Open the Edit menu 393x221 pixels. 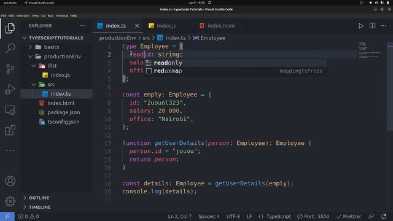tap(11, 16)
